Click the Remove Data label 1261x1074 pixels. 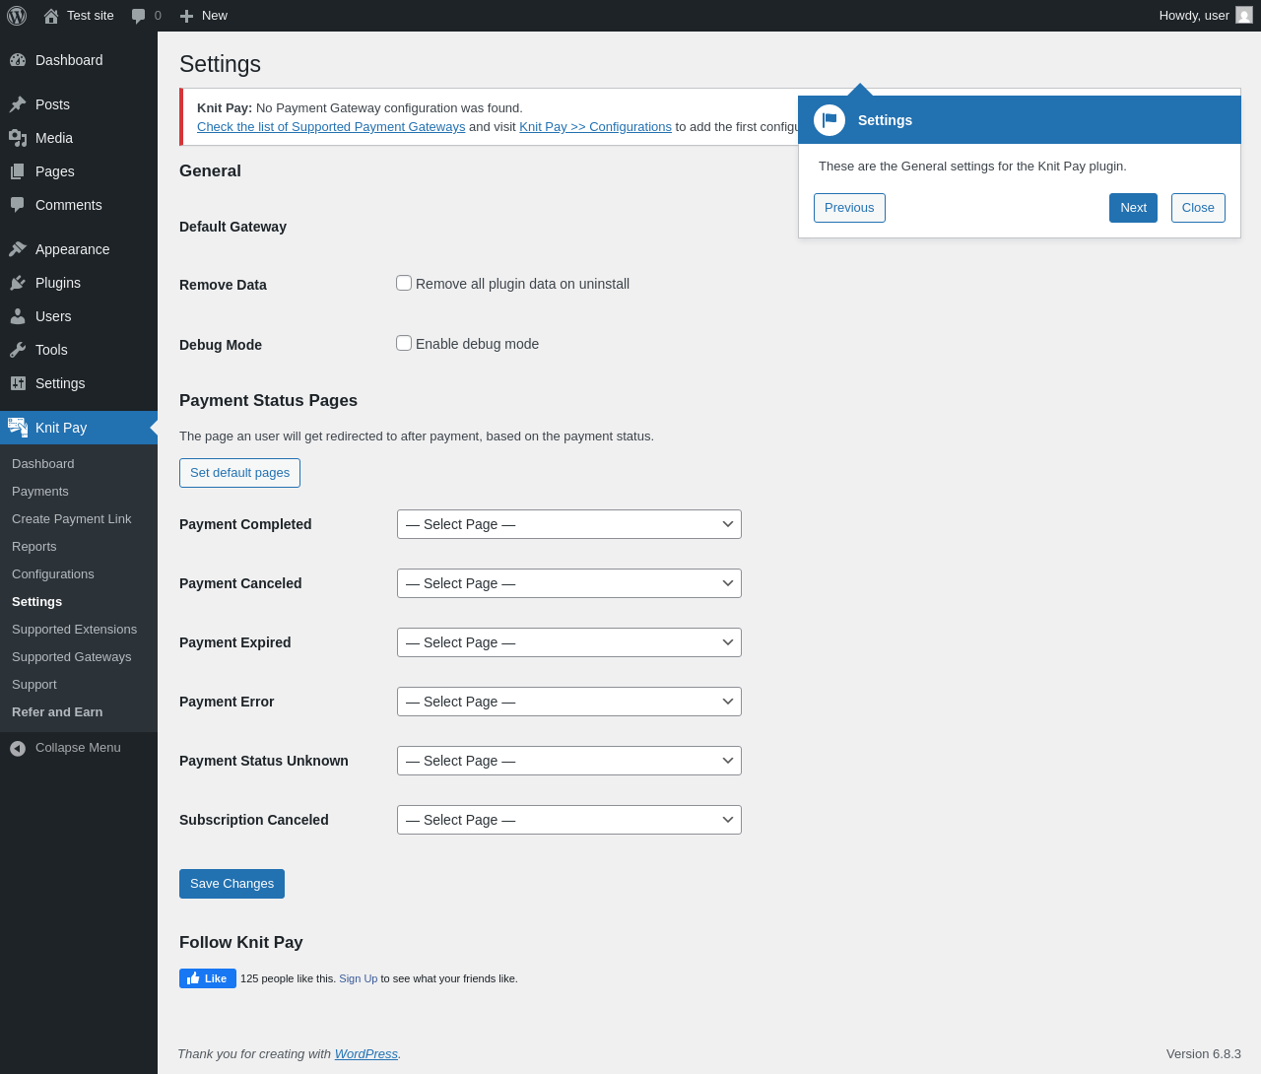click(223, 285)
